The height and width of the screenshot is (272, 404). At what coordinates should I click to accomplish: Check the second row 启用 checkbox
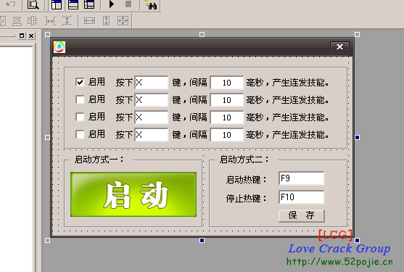pos(80,99)
